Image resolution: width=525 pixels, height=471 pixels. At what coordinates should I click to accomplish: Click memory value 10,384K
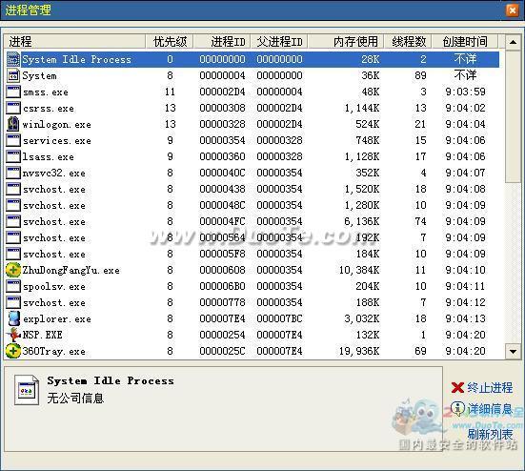359,270
